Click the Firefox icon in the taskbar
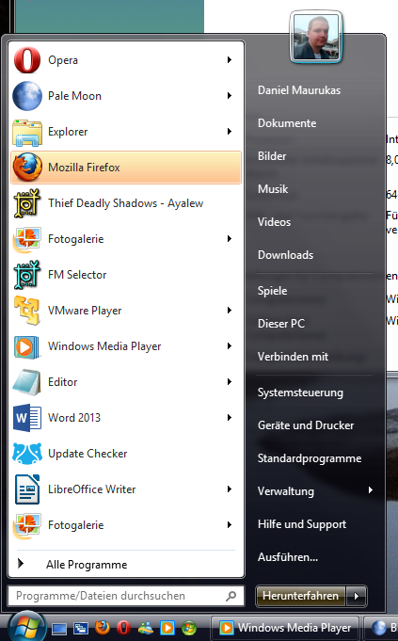This screenshot has width=398, height=641. pyautogui.click(x=103, y=627)
